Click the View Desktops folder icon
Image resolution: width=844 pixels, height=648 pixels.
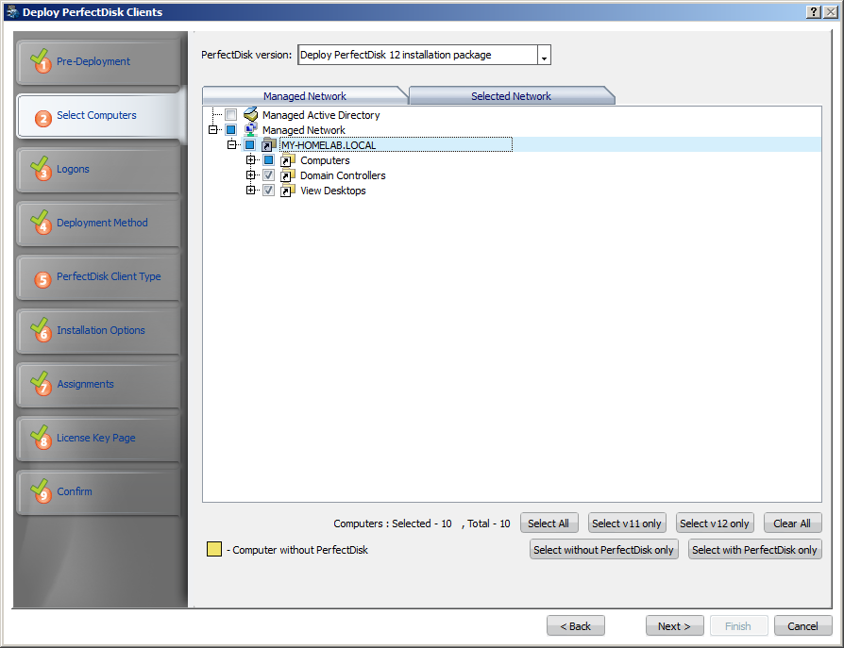pyautogui.click(x=288, y=191)
